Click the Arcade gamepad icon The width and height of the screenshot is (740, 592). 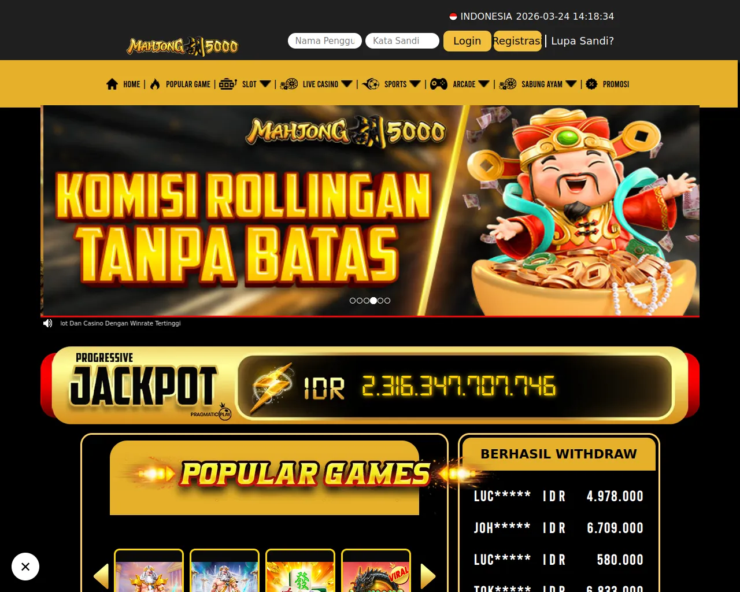tap(439, 84)
